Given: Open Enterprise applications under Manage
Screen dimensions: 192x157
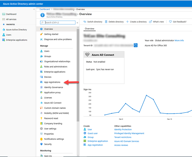Looking at the screenshot, I should [x=54, y=72].
